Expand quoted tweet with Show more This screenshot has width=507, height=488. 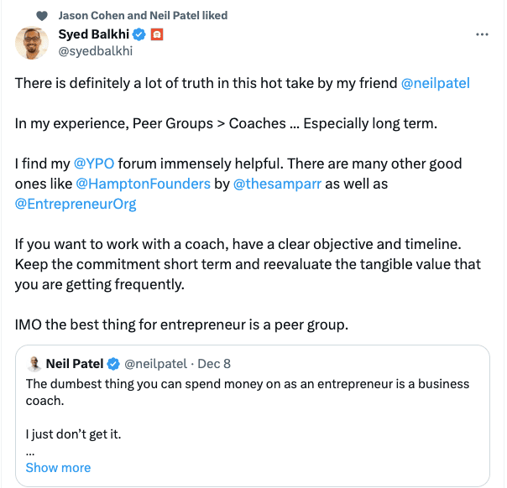click(x=58, y=468)
